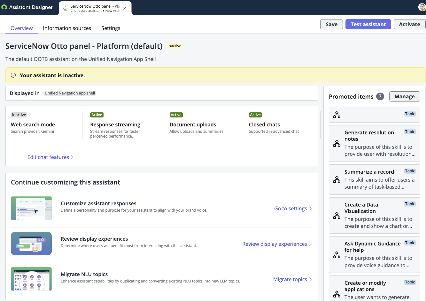Click the Inactive badge beside the assistant title
Screen dimensions: 426x301
tap(174, 46)
